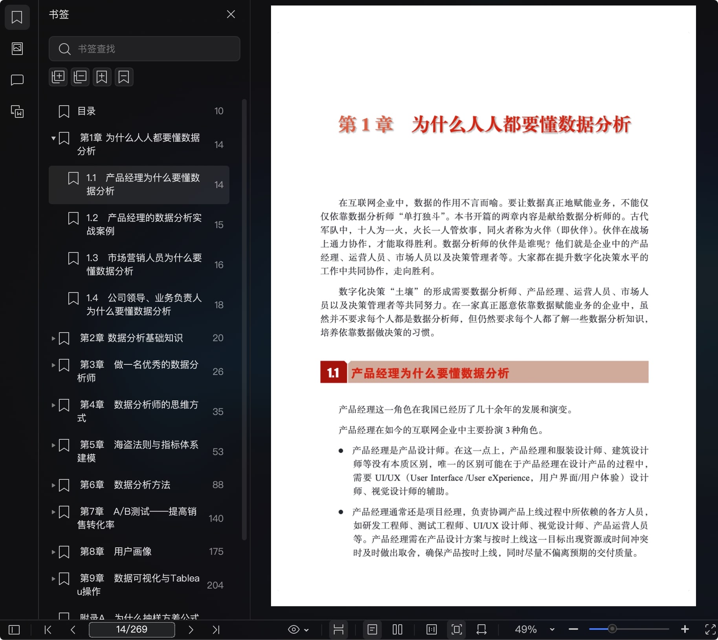Expand the 第4章 bookmark arrow

(53, 405)
